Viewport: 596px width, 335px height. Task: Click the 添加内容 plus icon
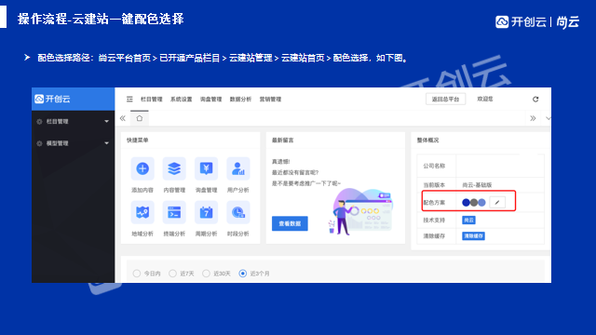pyautogui.click(x=142, y=168)
